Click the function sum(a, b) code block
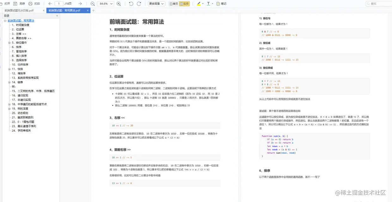 click(x=314, y=146)
